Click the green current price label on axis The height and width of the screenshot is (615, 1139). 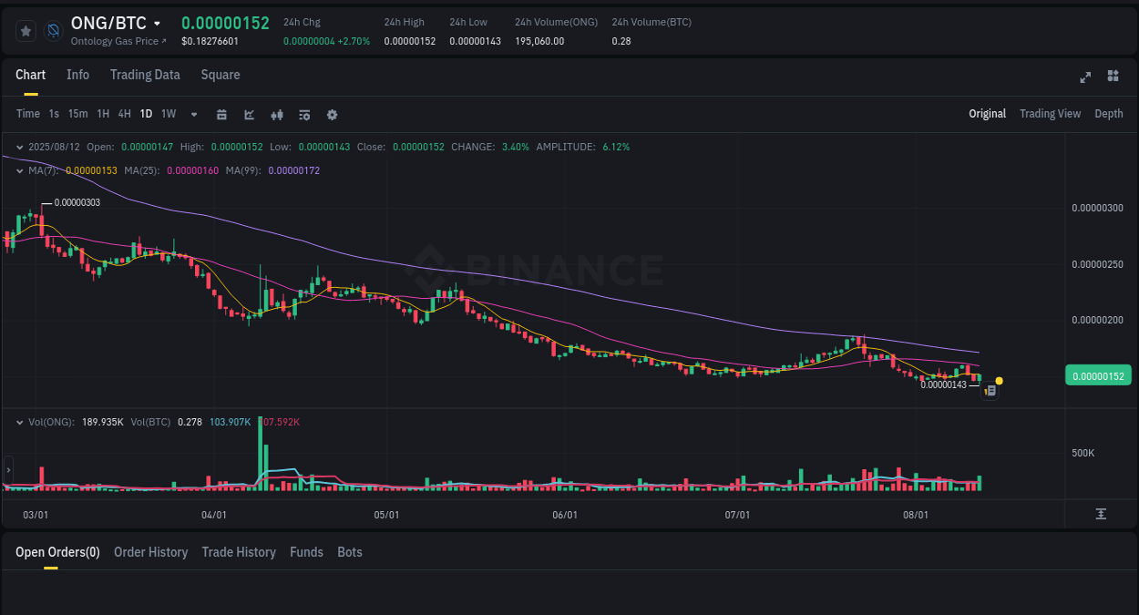tap(1098, 374)
